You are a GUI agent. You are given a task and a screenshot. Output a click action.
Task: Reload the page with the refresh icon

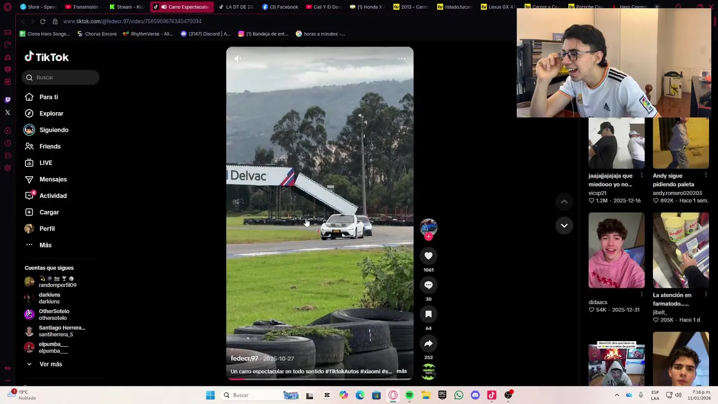tap(43, 21)
